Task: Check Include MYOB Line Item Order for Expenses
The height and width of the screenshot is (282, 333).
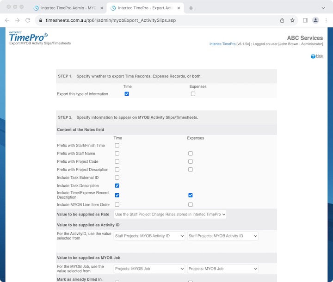Action: [x=191, y=205]
